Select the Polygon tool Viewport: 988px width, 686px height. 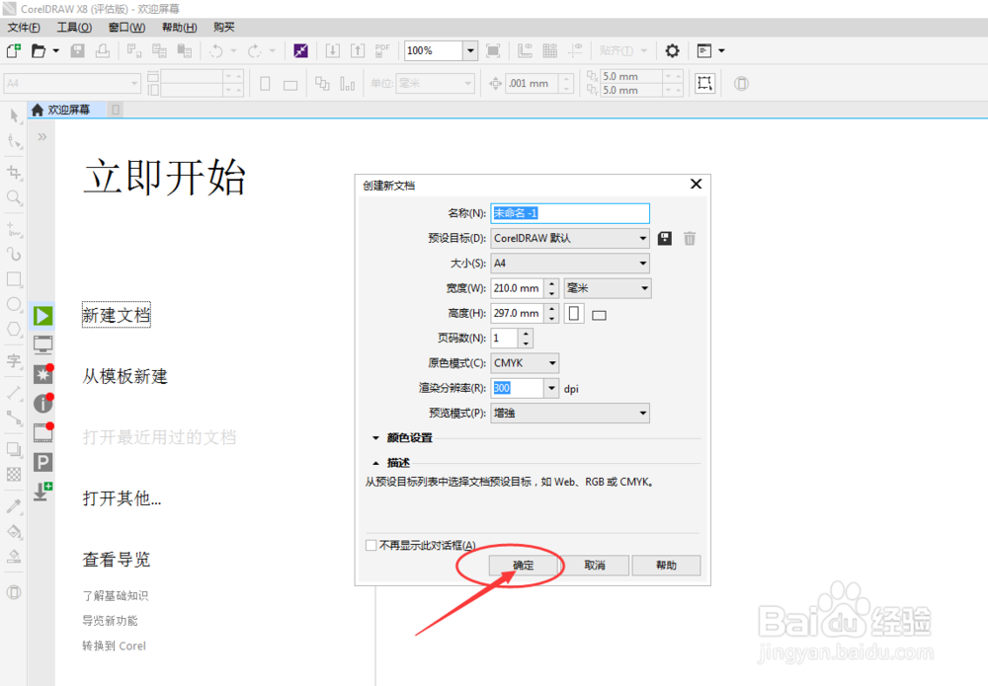[14, 329]
